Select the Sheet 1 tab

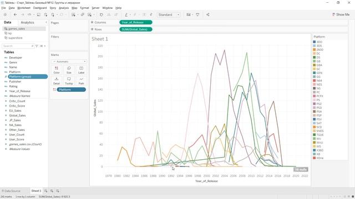36,191
